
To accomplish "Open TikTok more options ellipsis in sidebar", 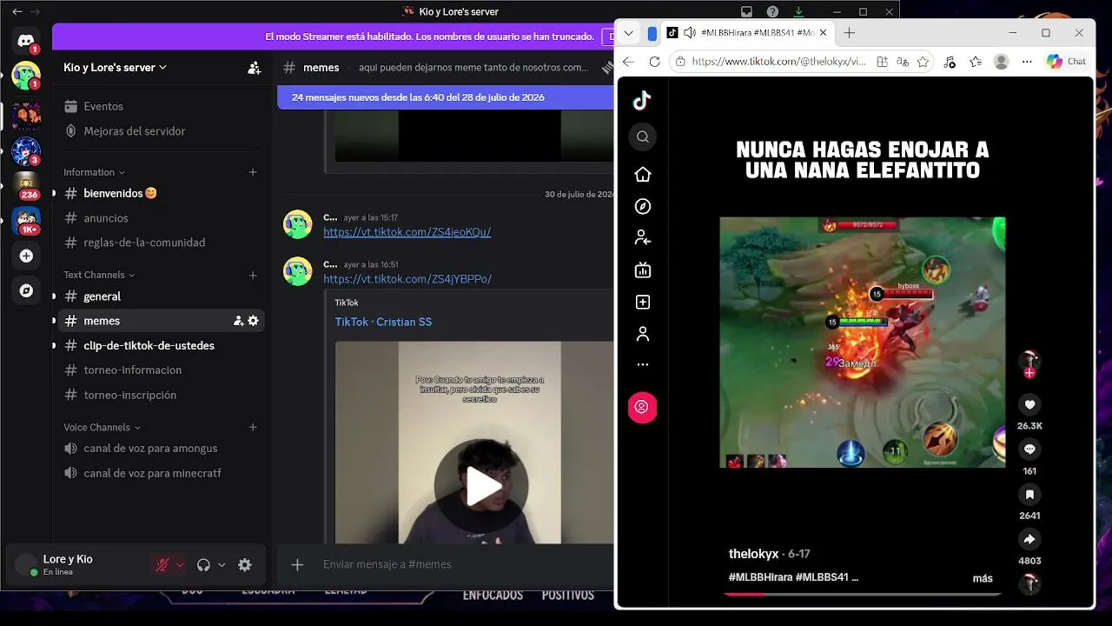I will 643,365.
